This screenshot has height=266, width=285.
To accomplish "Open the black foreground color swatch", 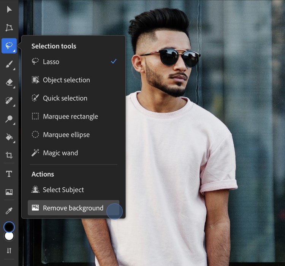I will [9, 227].
